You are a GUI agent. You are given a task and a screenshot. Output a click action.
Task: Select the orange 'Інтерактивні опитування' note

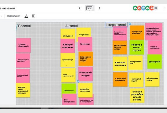tap(120, 79)
